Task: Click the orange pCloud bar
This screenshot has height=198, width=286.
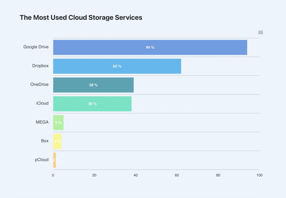Action: pyautogui.click(x=54, y=160)
